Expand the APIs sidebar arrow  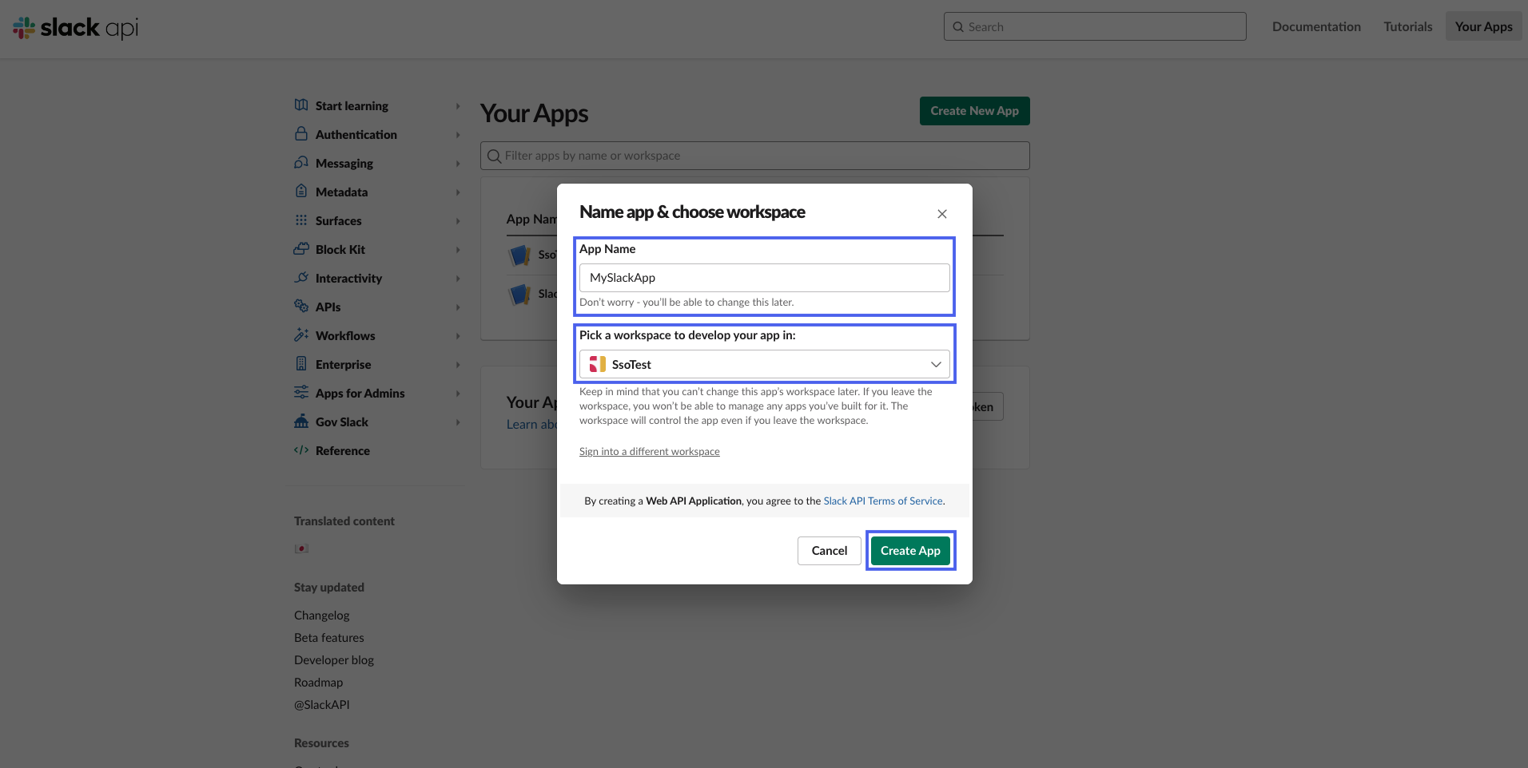[458, 307]
